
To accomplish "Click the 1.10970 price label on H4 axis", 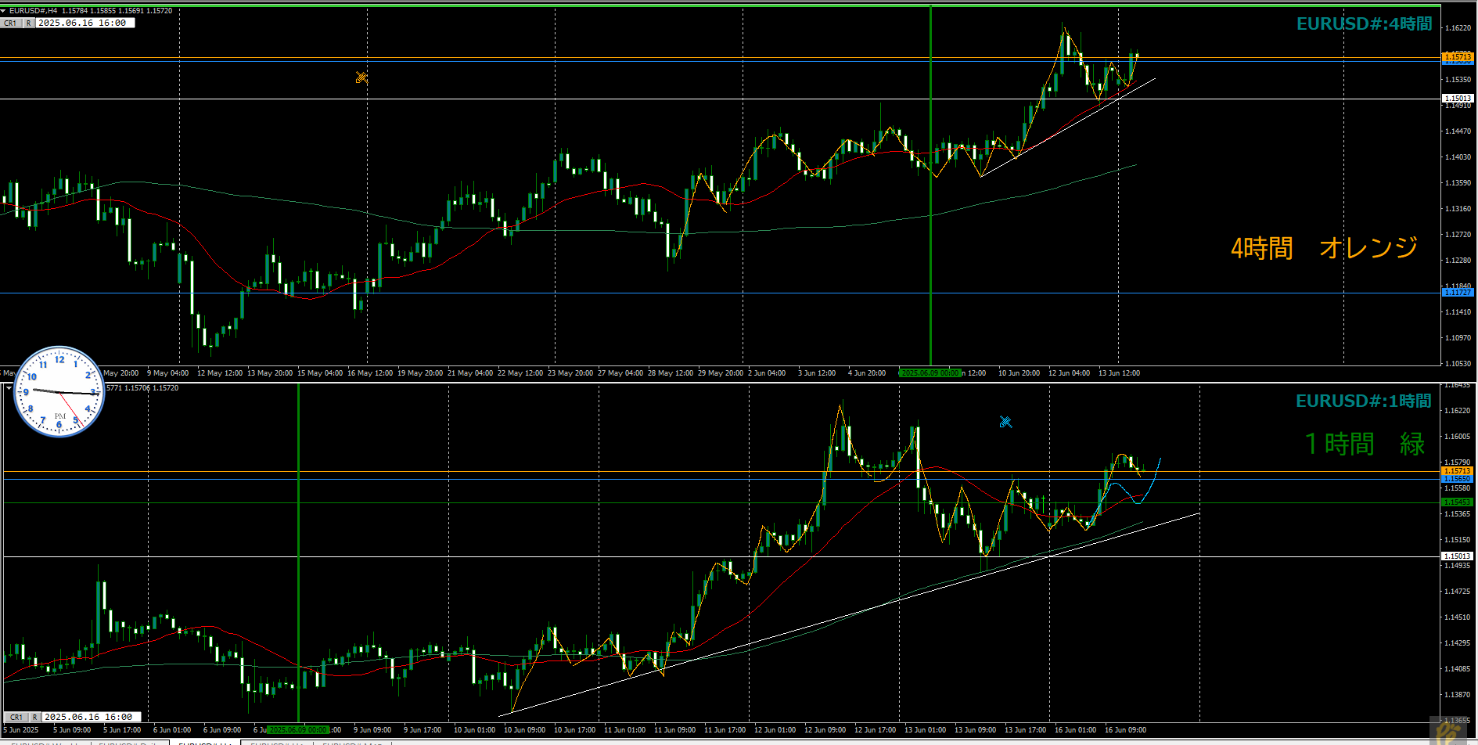I will click(x=1458, y=338).
